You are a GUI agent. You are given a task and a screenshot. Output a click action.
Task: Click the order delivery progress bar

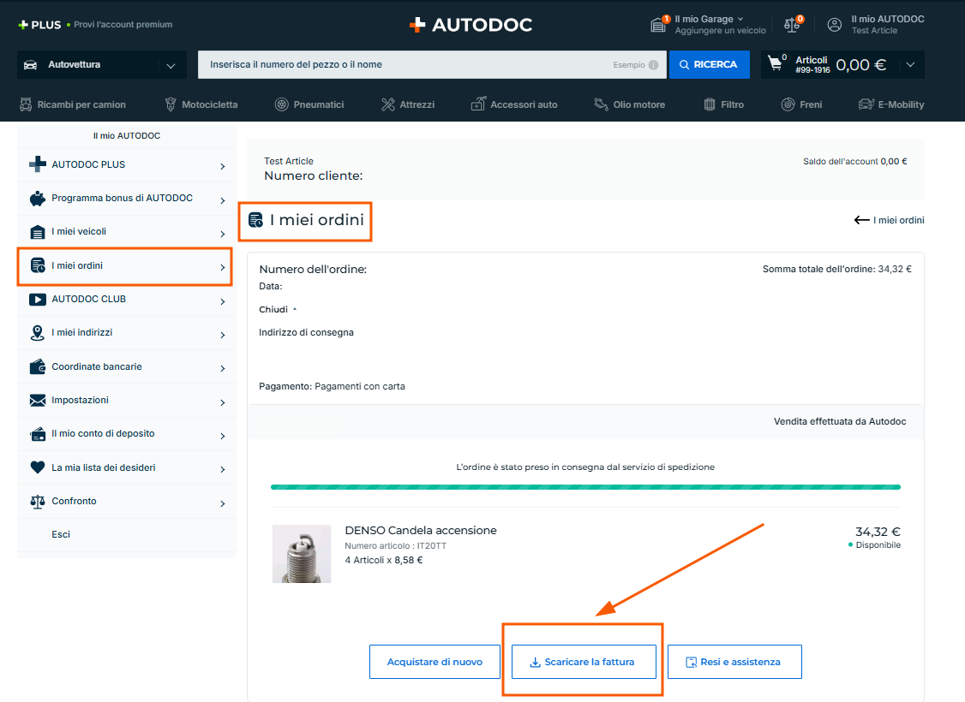click(585, 487)
